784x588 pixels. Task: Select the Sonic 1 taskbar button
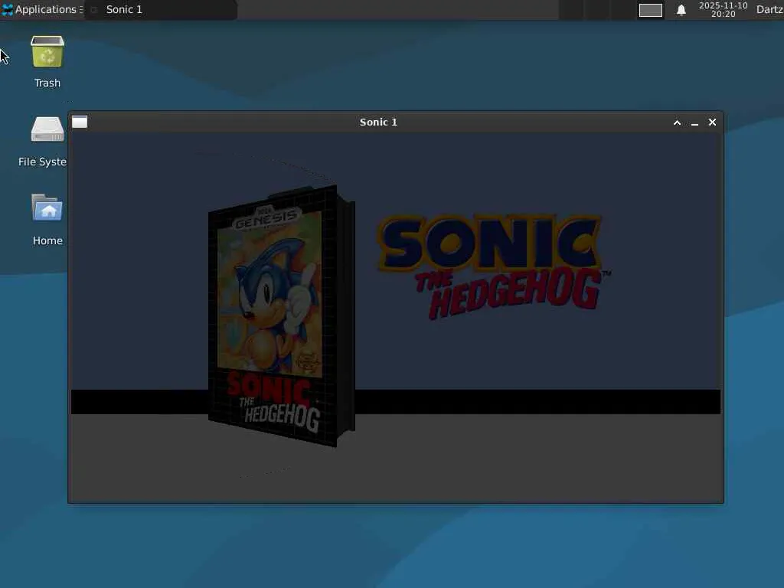161,9
